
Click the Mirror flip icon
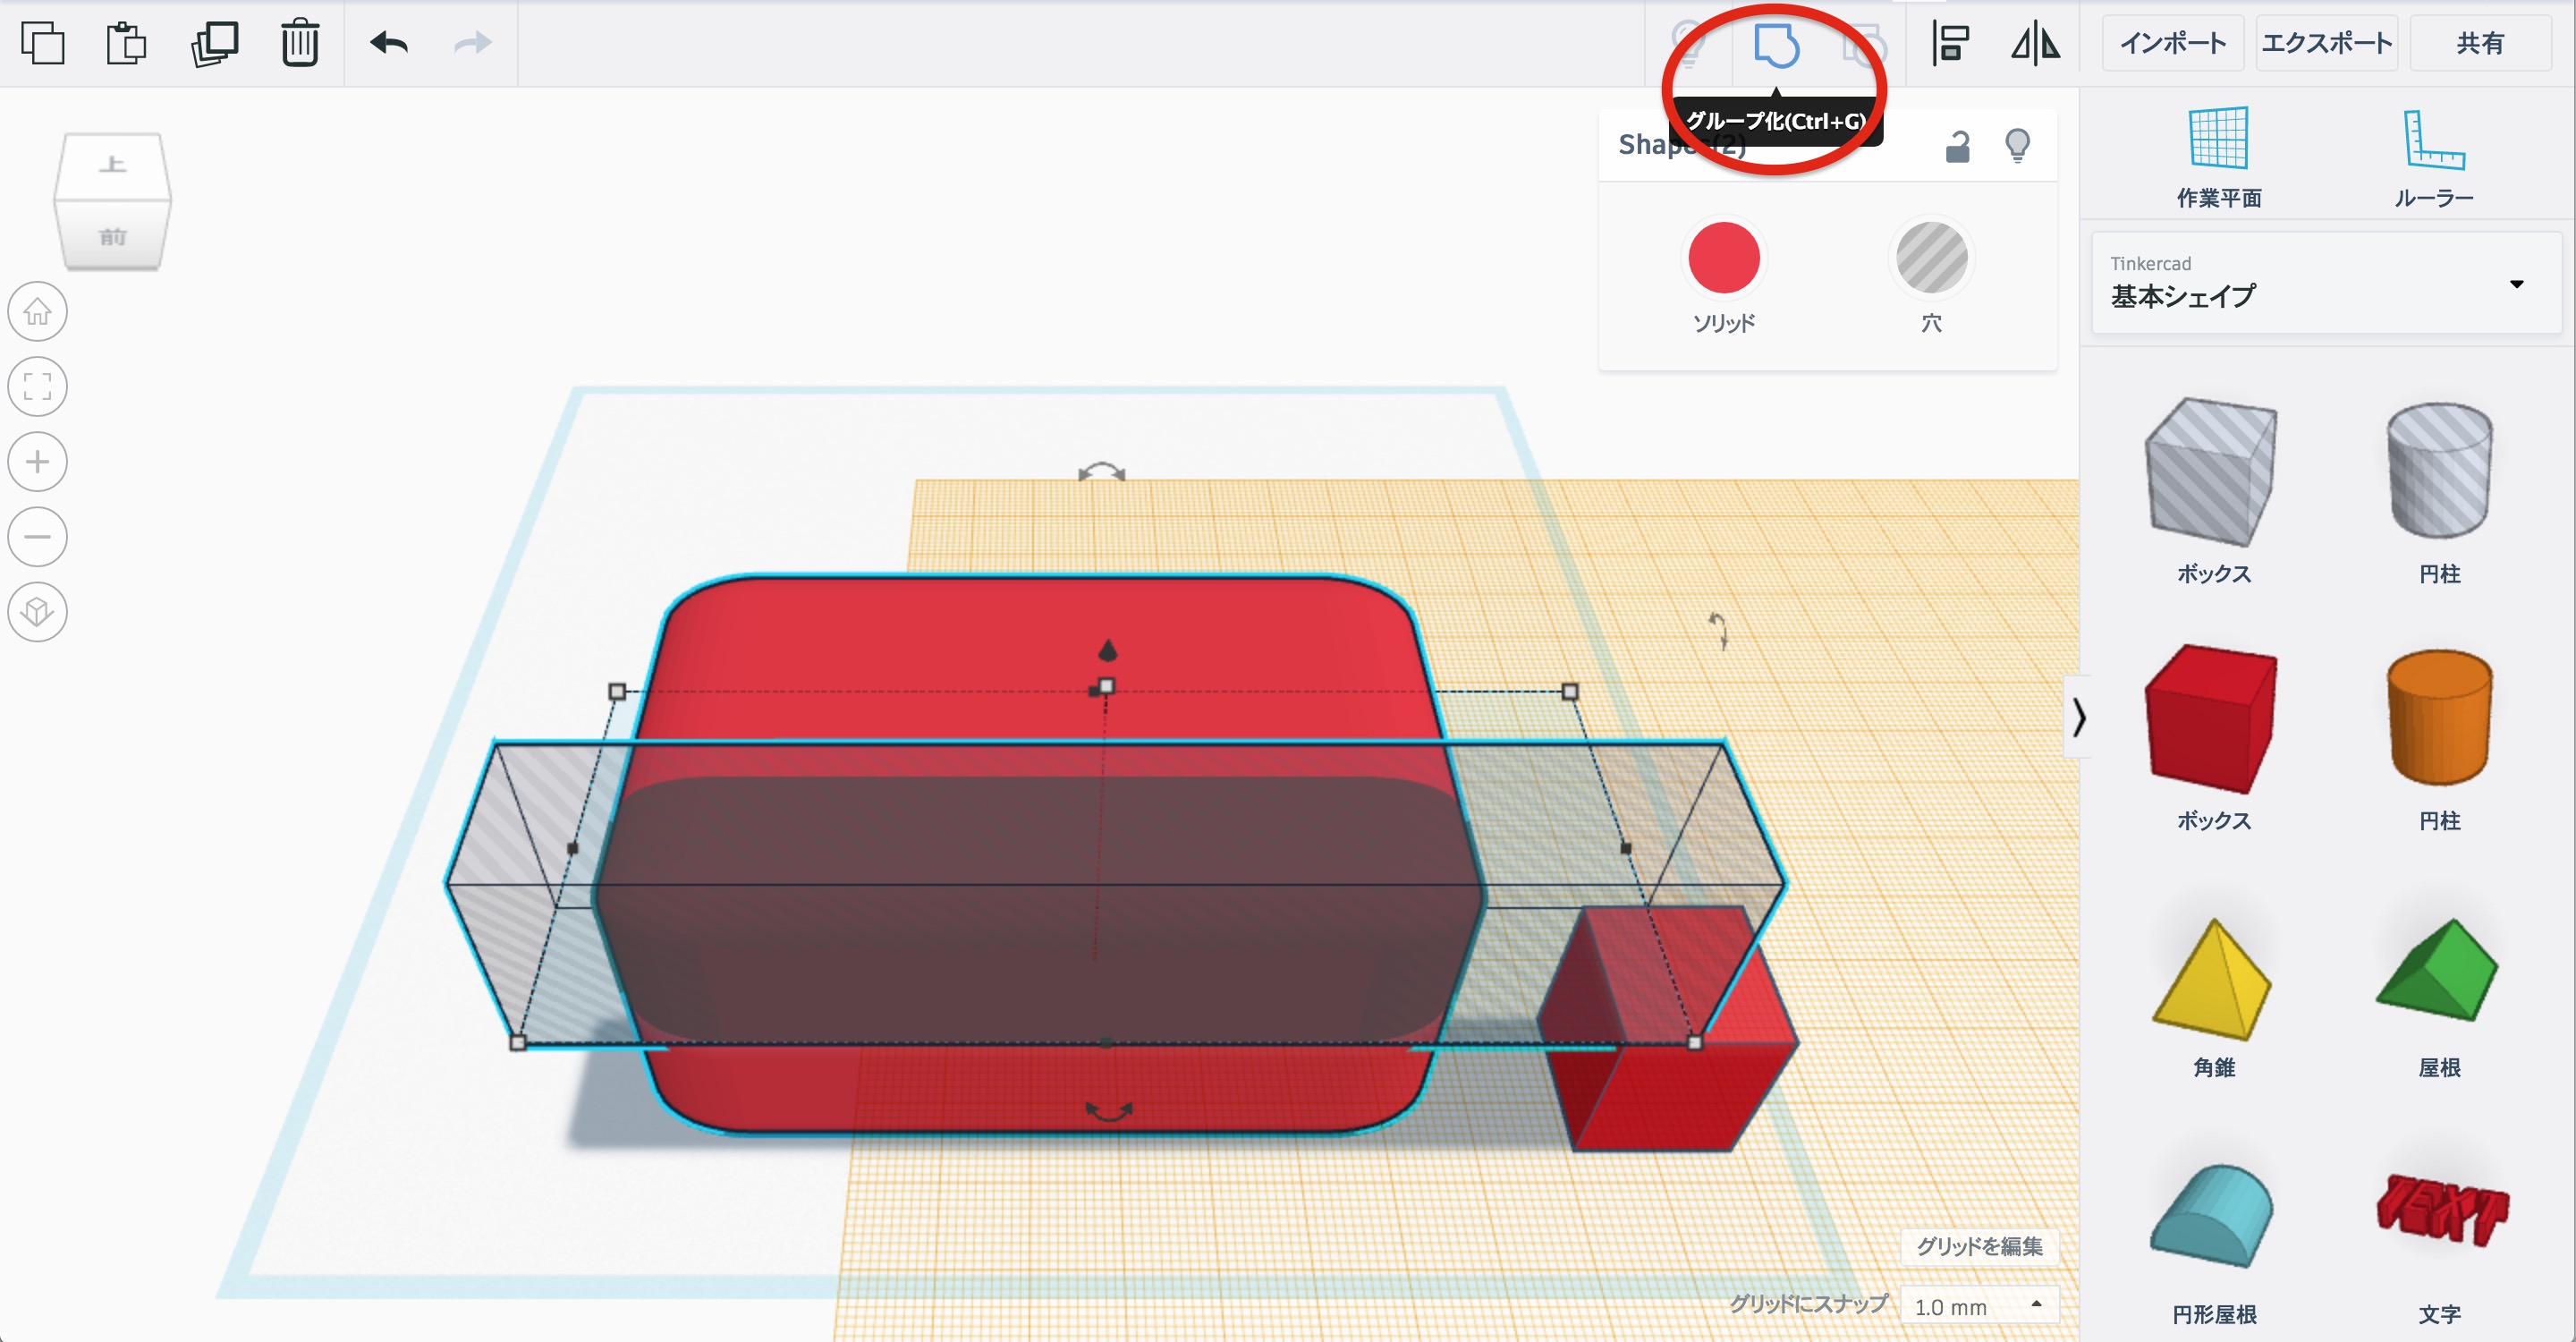pos(2035,43)
